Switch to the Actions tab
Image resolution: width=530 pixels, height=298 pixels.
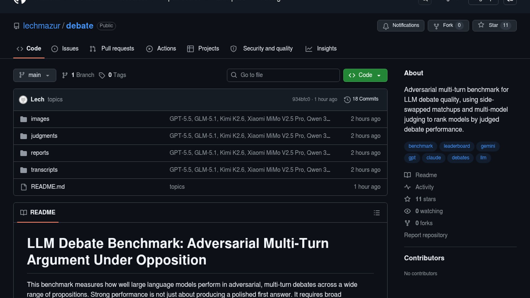point(161,49)
